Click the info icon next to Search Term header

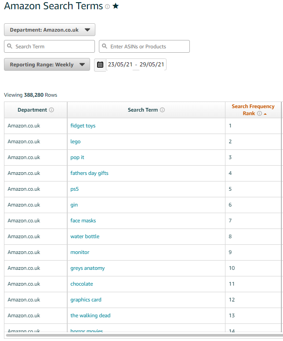click(162, 110)
